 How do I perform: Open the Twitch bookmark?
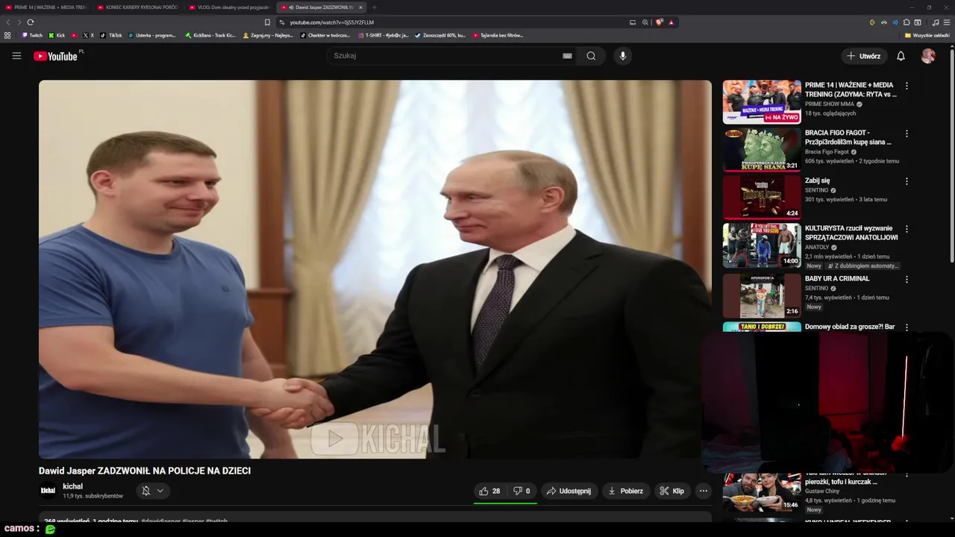(x=32, y=35)
